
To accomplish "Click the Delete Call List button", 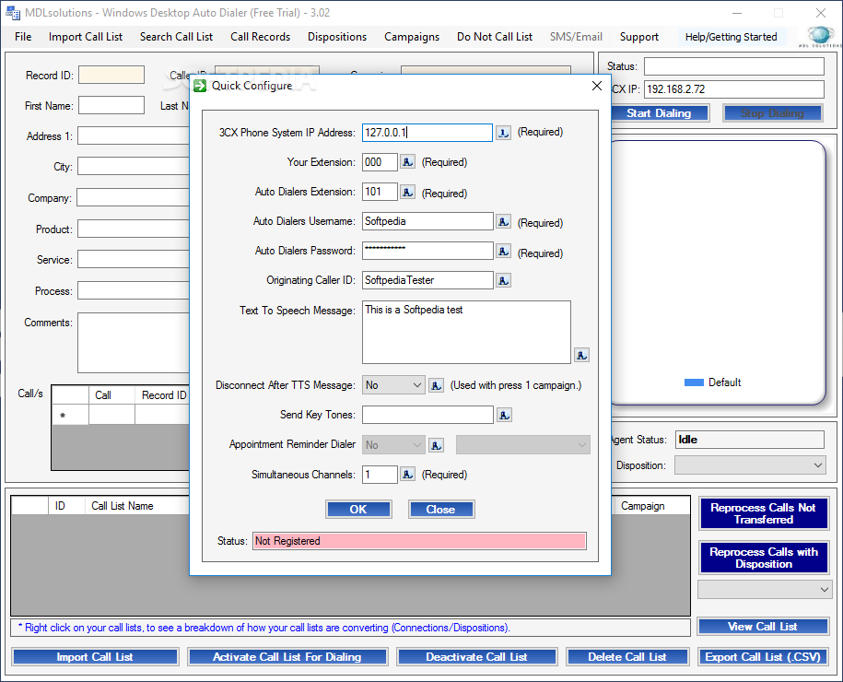I will coord(627,657).
